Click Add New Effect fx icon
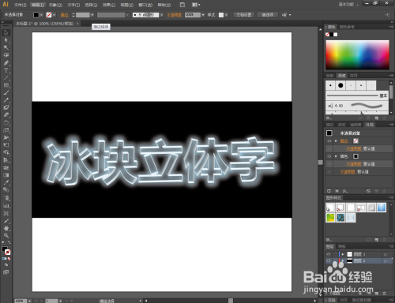 (x=345, y=191)
